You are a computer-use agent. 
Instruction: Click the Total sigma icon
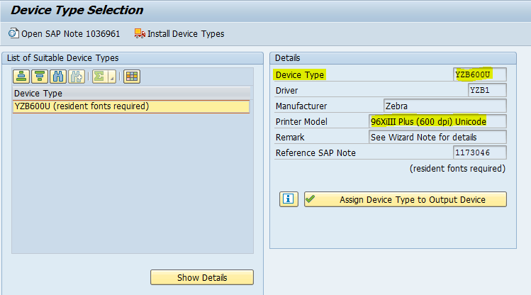click(x=99, y=77)
